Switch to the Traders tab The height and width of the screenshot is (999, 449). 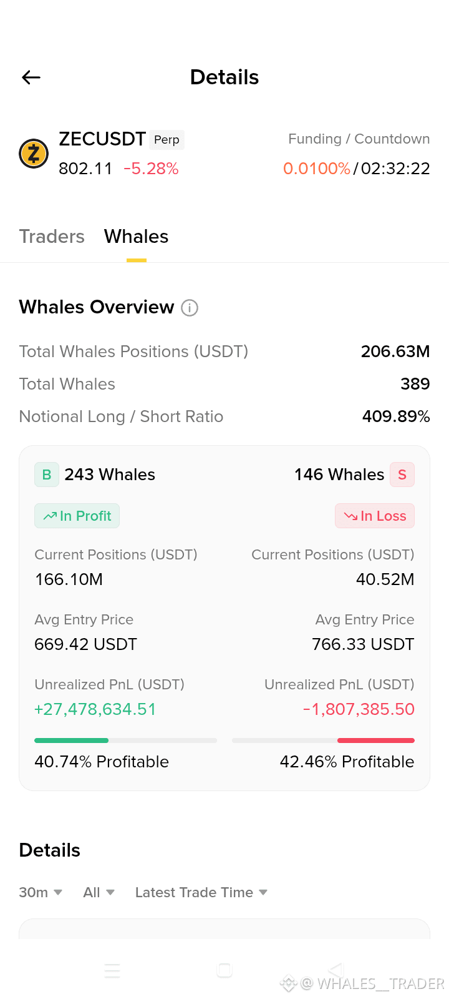coord(52,237)
